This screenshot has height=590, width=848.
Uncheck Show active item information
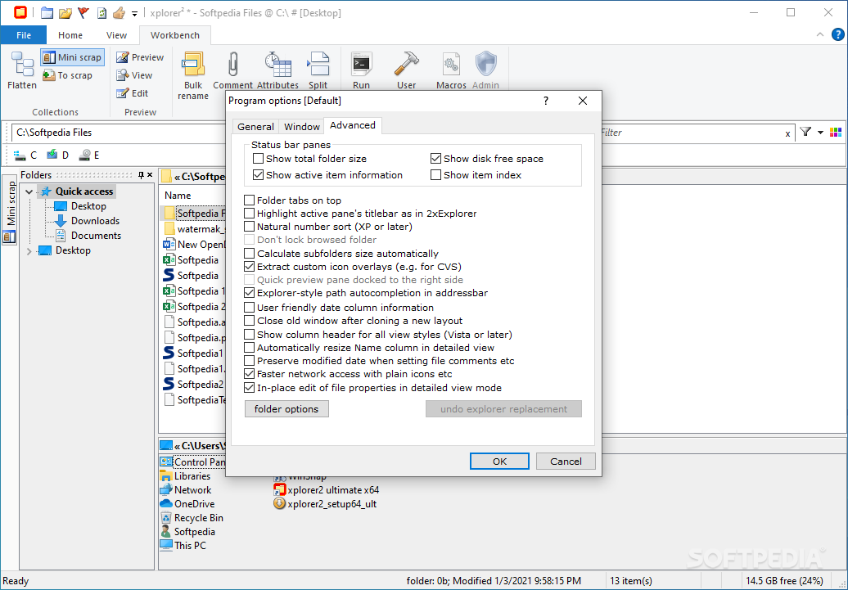pos(258,174)
